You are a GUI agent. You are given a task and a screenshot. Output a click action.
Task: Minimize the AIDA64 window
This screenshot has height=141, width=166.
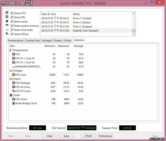click(146, 3)
